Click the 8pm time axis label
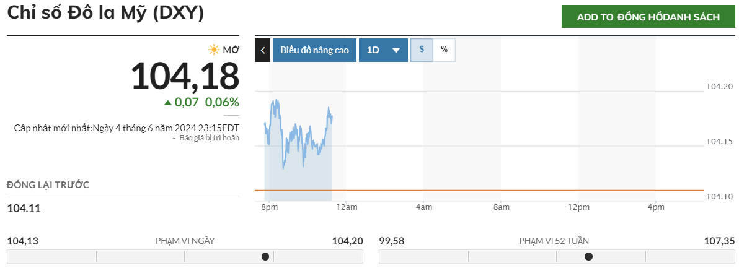This screenshot has height=268, width=739. [x=269, y=207]
